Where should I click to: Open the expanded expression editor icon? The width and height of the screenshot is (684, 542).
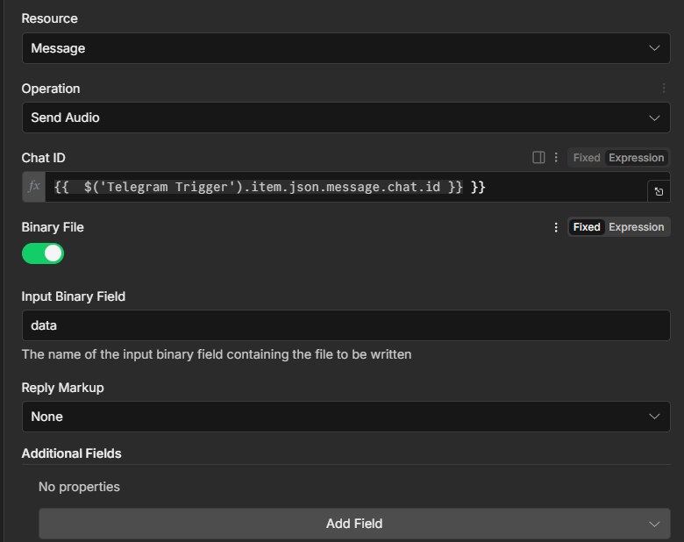(659, 191)
